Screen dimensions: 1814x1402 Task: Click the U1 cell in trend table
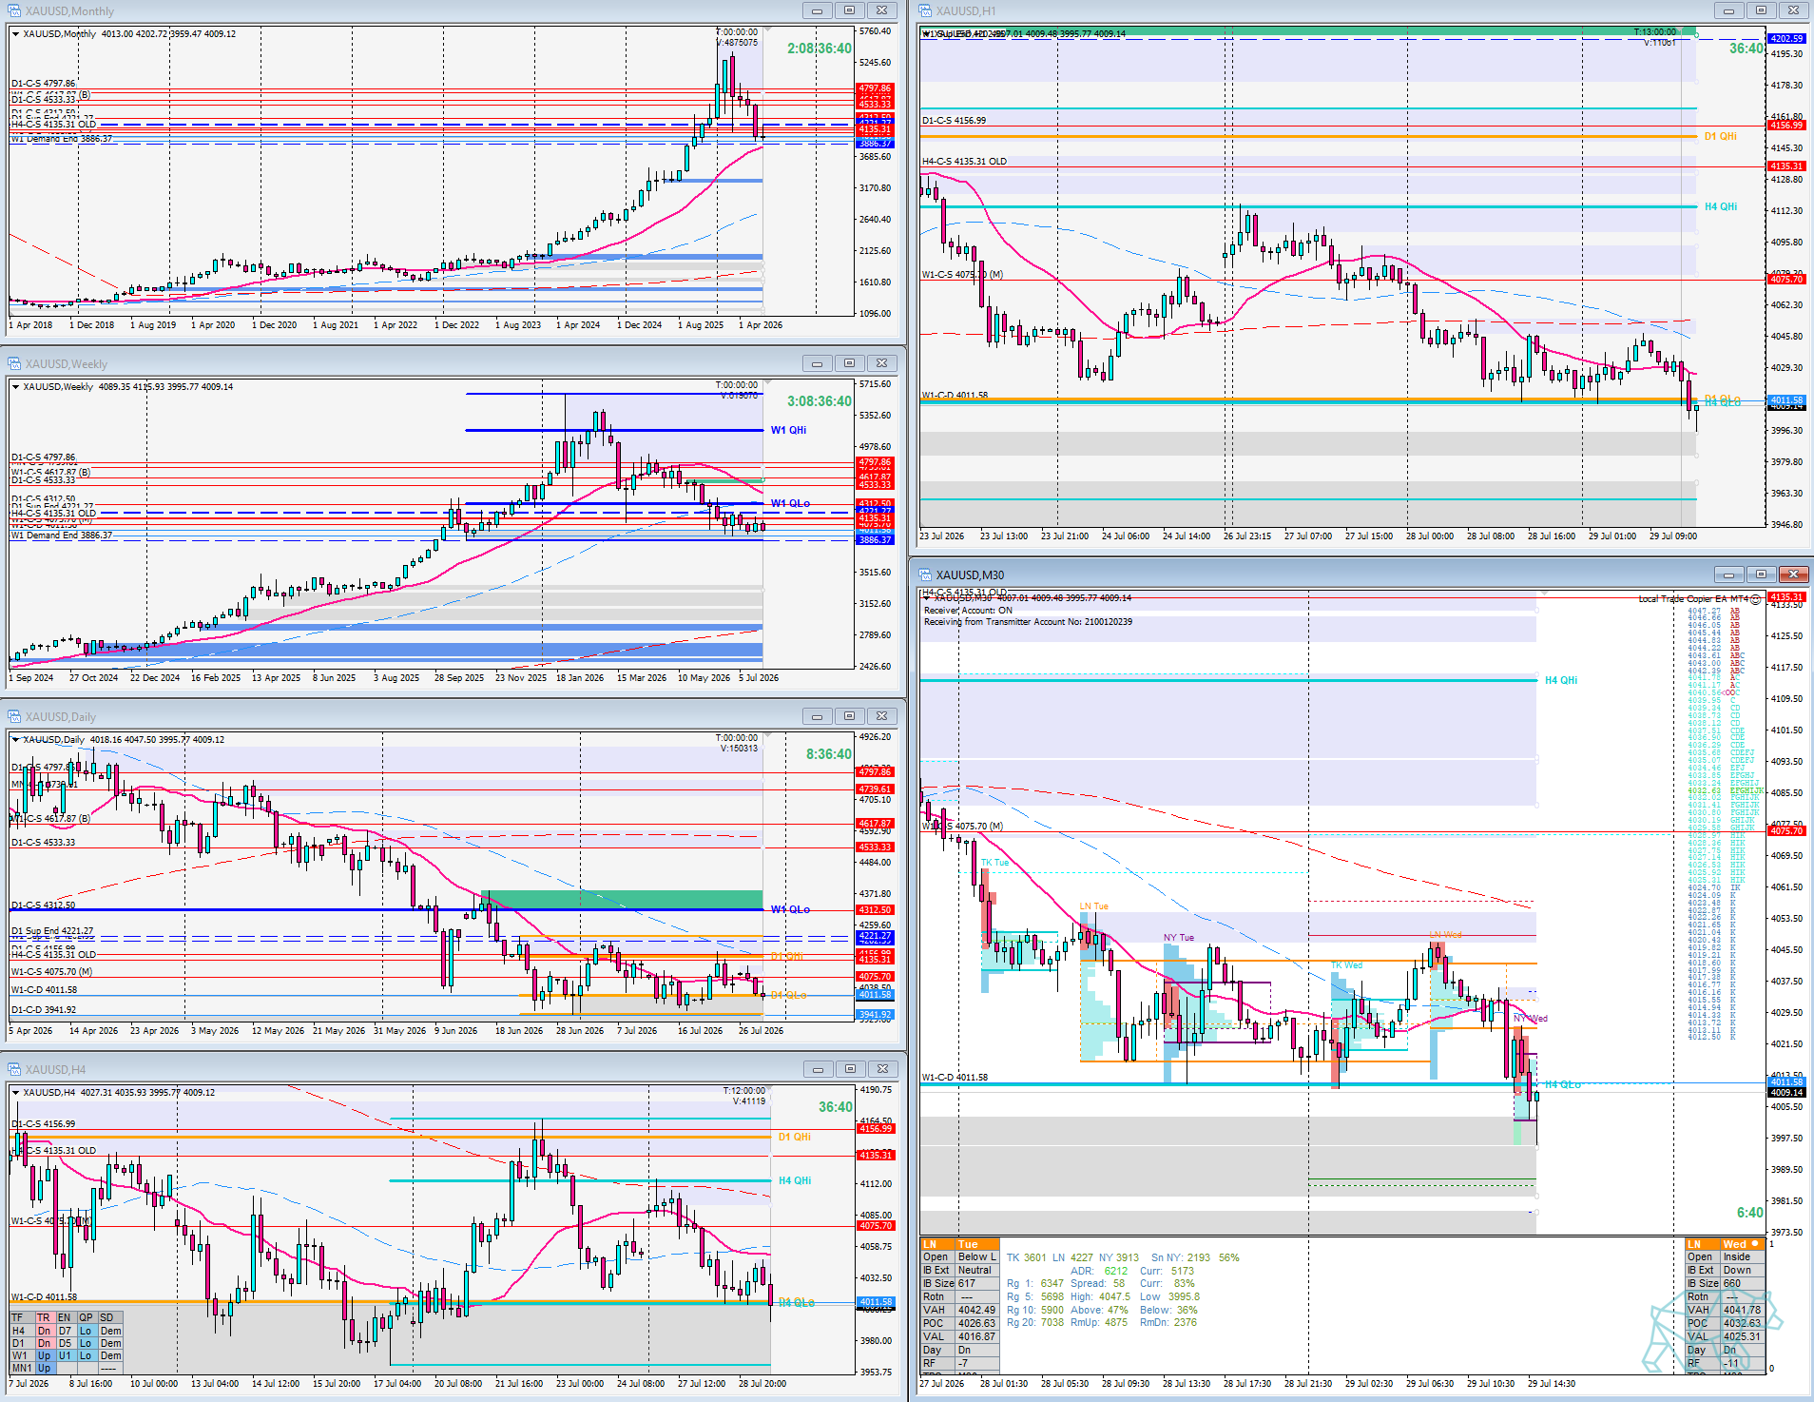click(66, 1356)
